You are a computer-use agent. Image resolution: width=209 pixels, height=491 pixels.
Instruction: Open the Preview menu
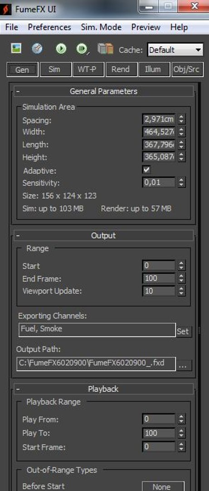click(146, 27)
